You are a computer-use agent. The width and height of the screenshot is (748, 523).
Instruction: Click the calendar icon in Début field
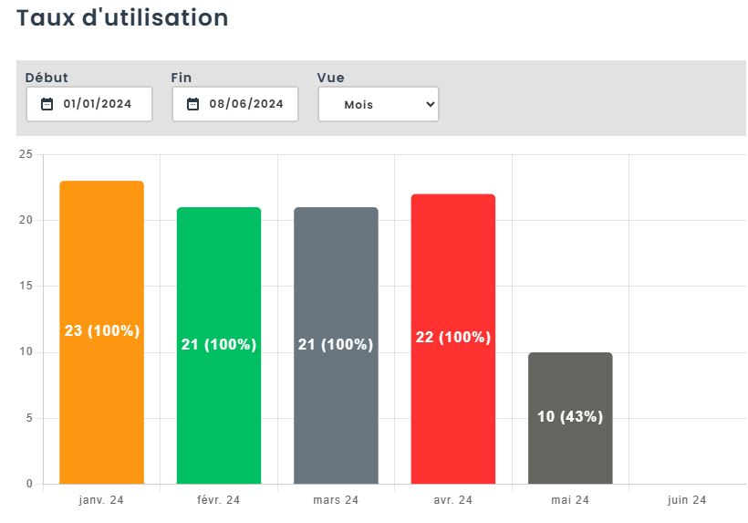coord(47,104)
